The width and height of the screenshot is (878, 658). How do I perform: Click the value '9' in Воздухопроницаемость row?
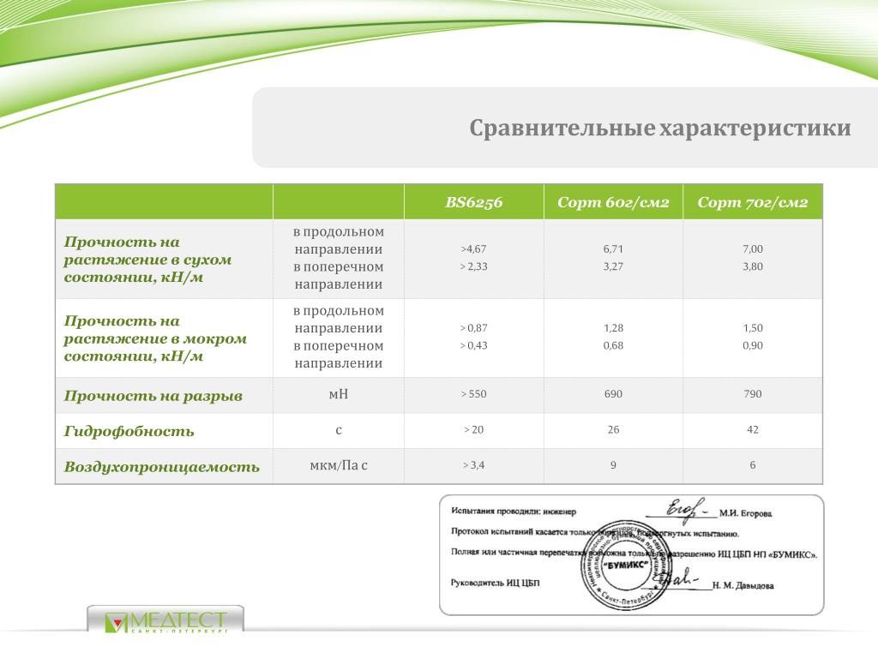pos(613,465)
